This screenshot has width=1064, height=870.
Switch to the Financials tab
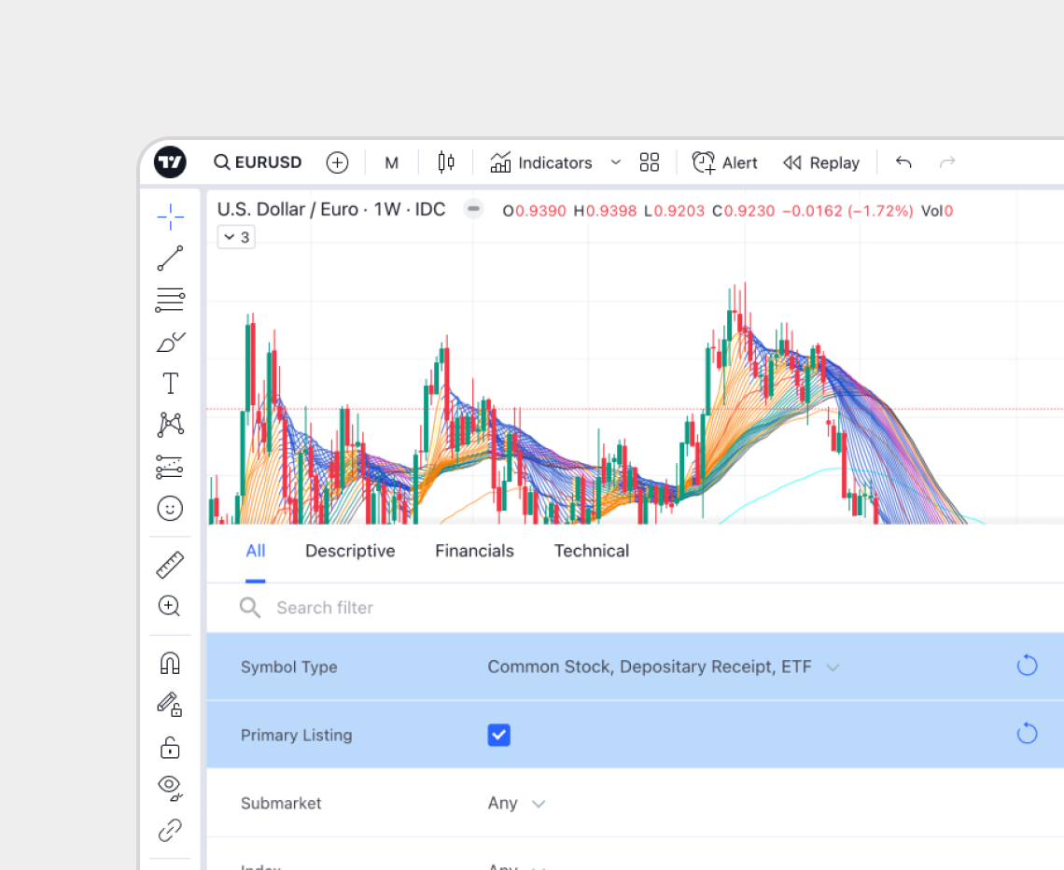[474, 551]
